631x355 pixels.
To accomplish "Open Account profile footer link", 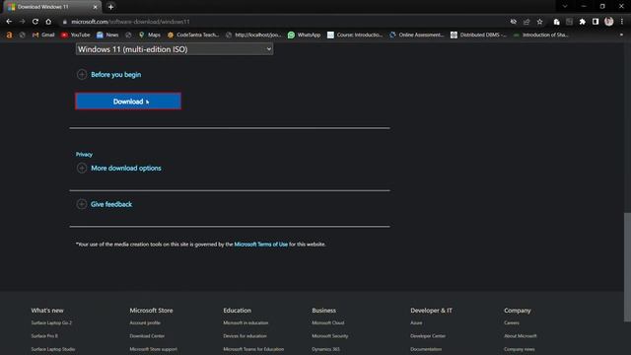I will tap(145, 322).
